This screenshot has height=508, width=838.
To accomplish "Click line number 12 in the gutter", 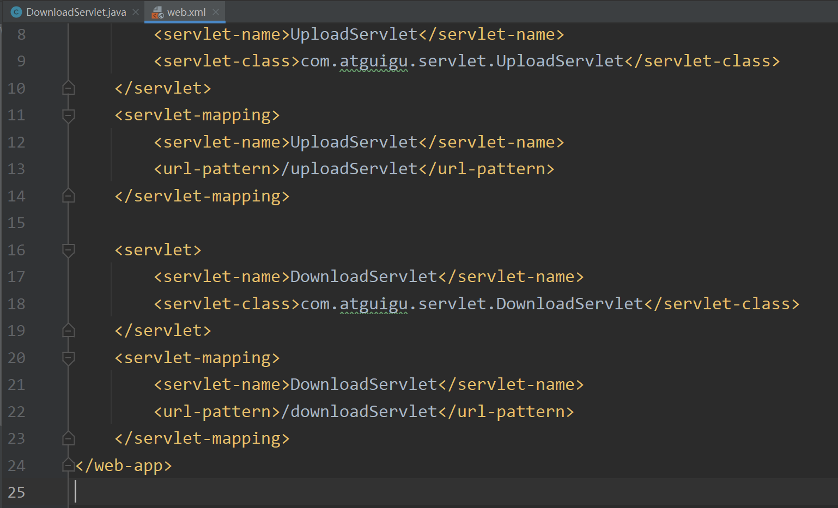I will point(16,142).
